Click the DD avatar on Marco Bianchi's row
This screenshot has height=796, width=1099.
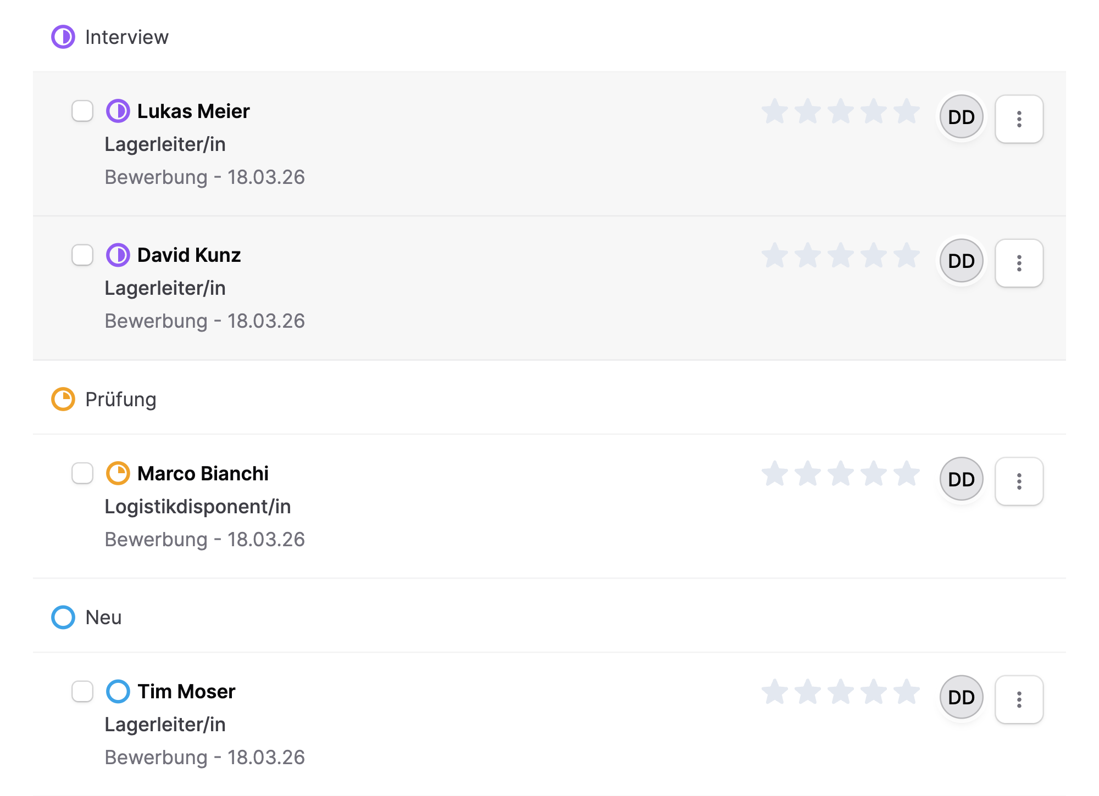[x=961, y=479]
